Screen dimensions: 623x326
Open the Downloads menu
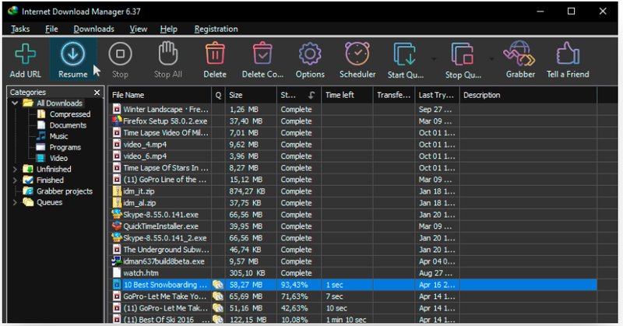tap(93, 29)
